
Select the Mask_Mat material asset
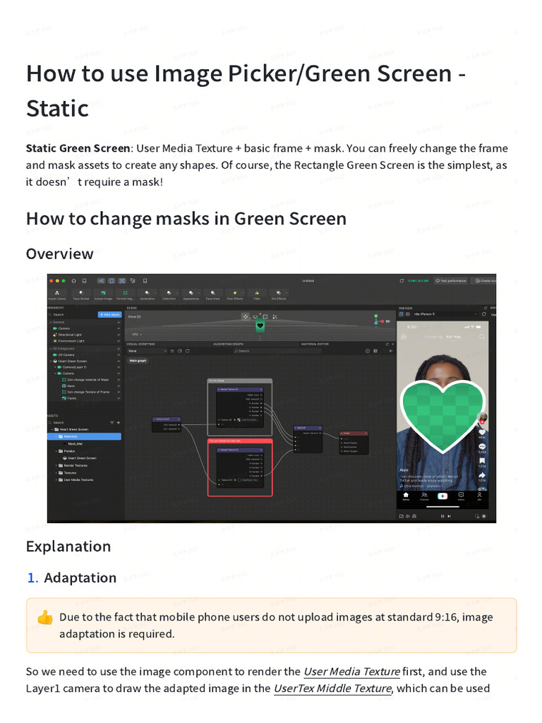tap(76, 443)
